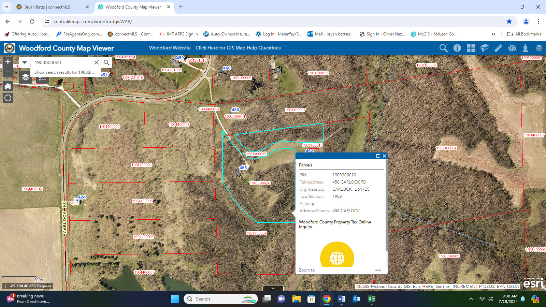Open the About info widget
Viewport: 546px width, 307px height.
click(x=457, y=48)
